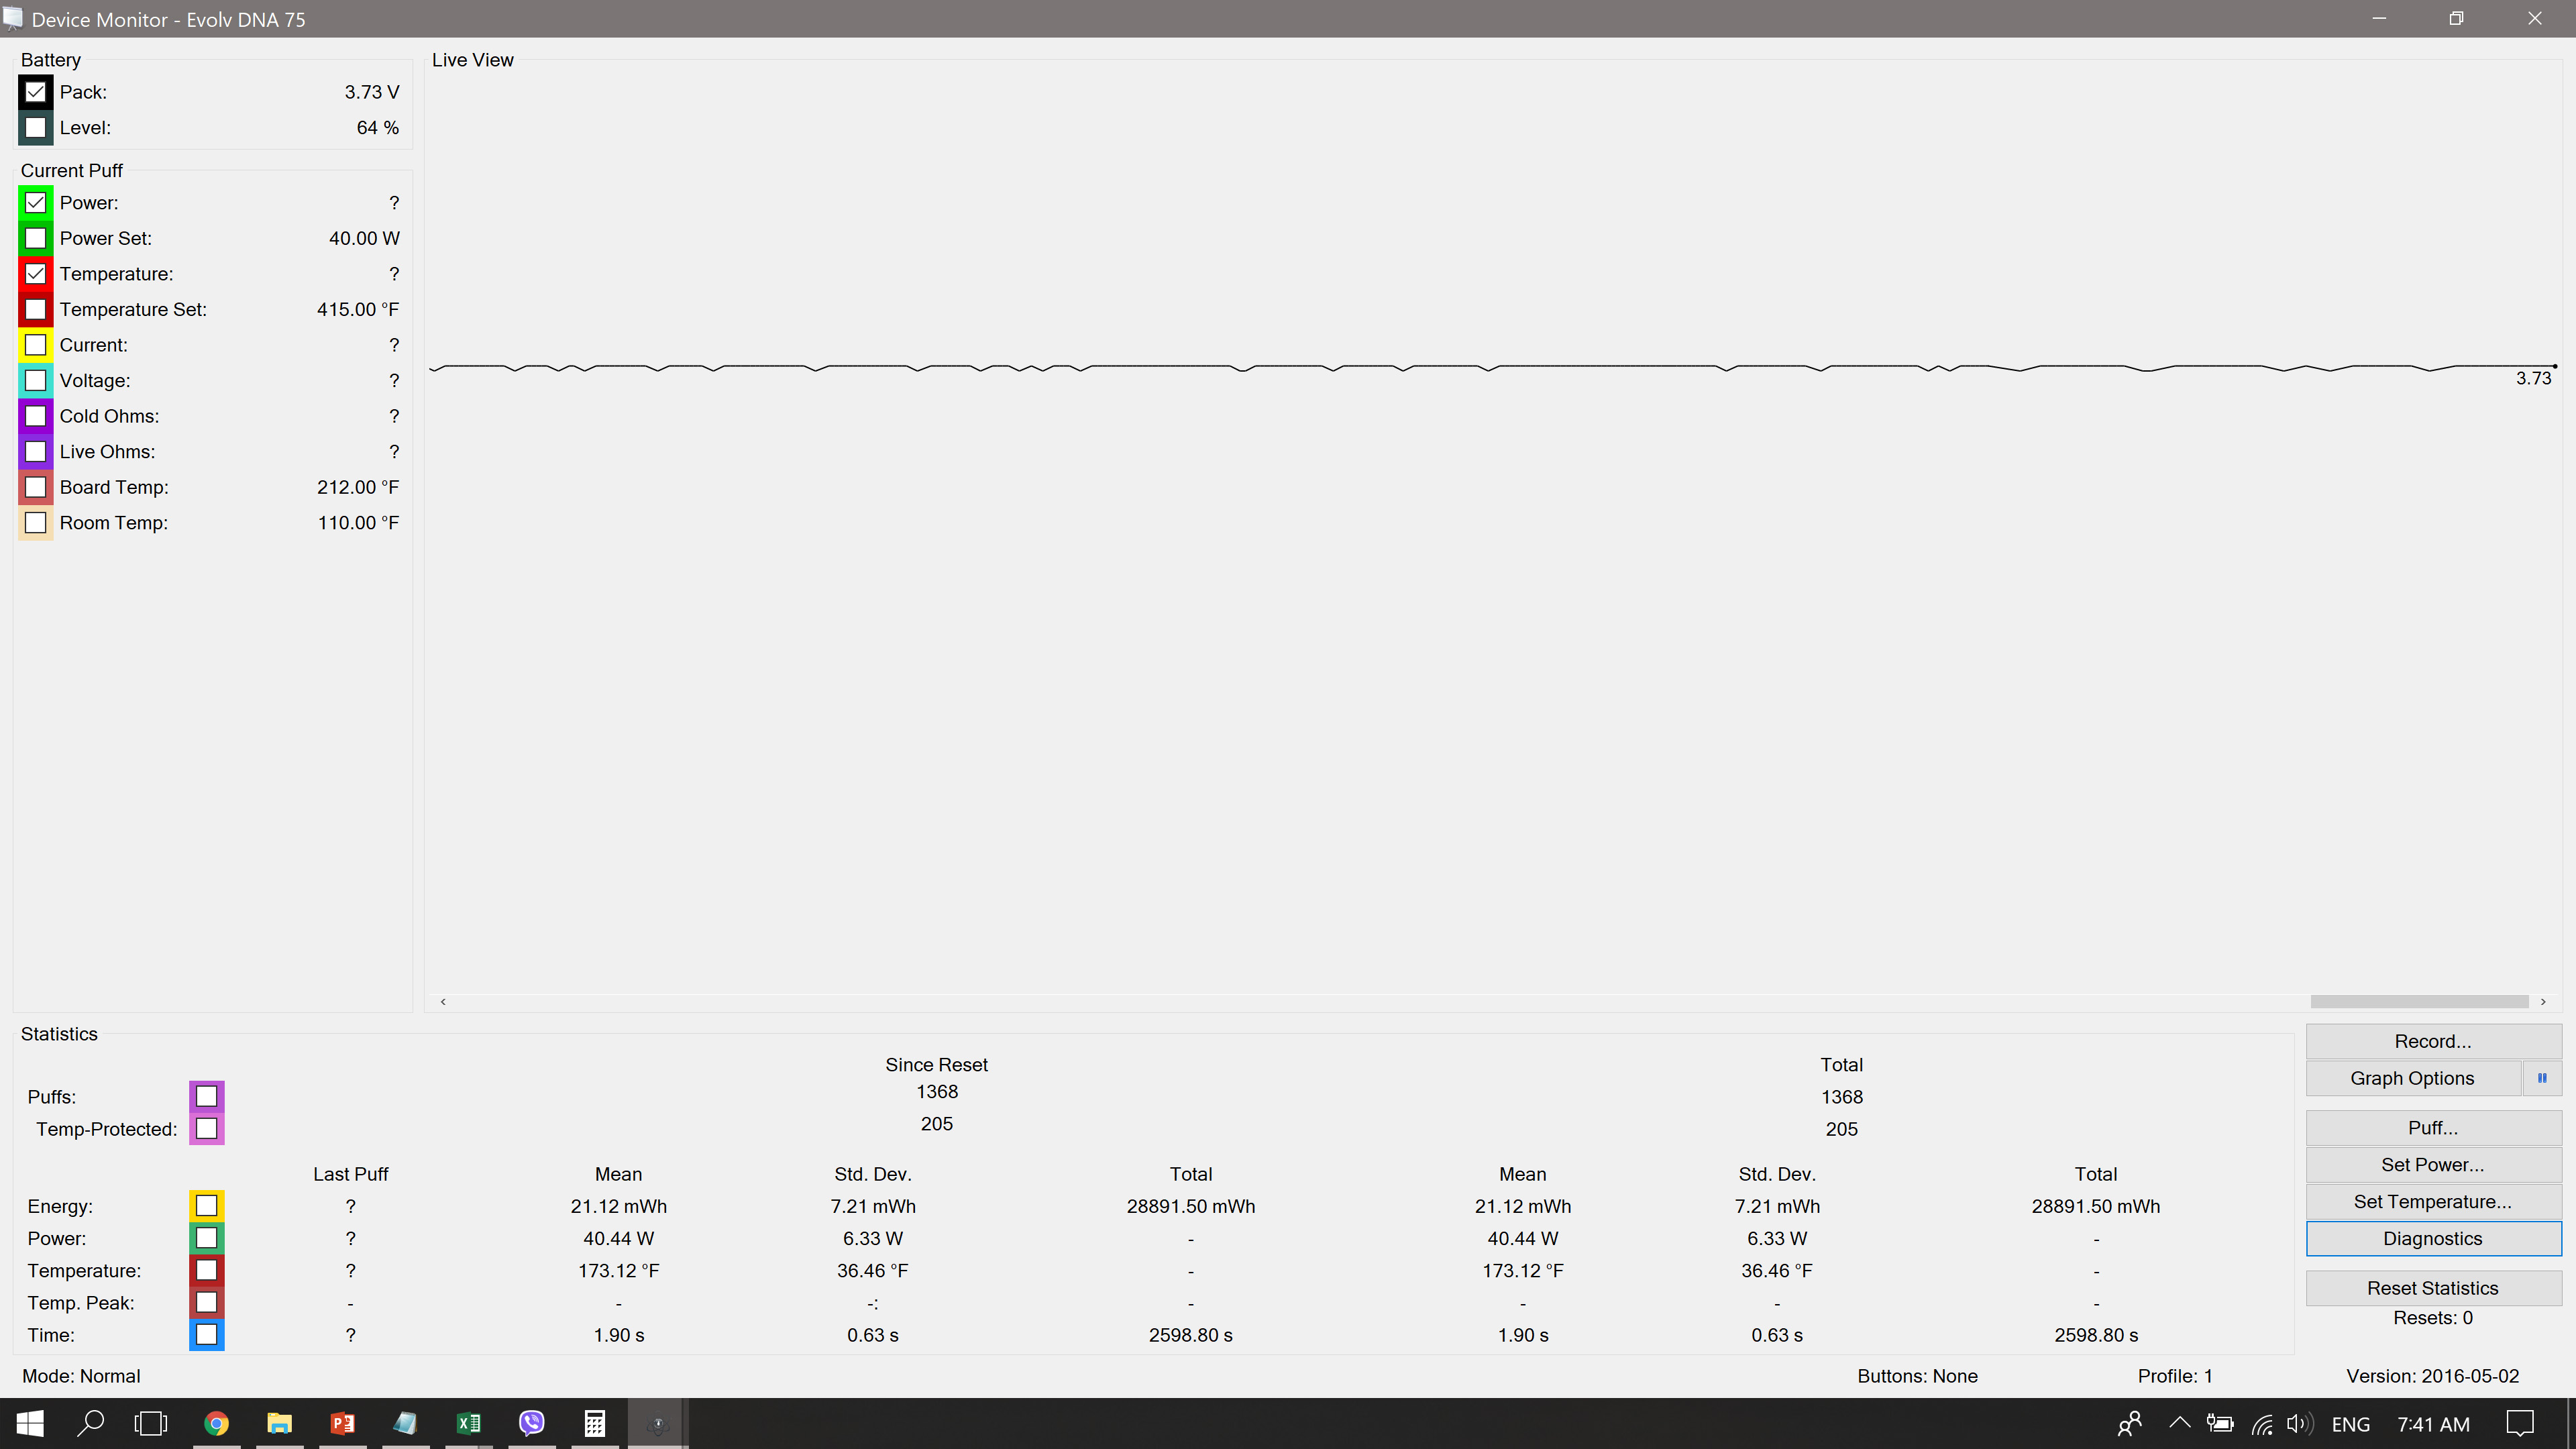Screen dimensions: 2576x1449
Task: Click the Windows search icon
Action: [91, 1423]
